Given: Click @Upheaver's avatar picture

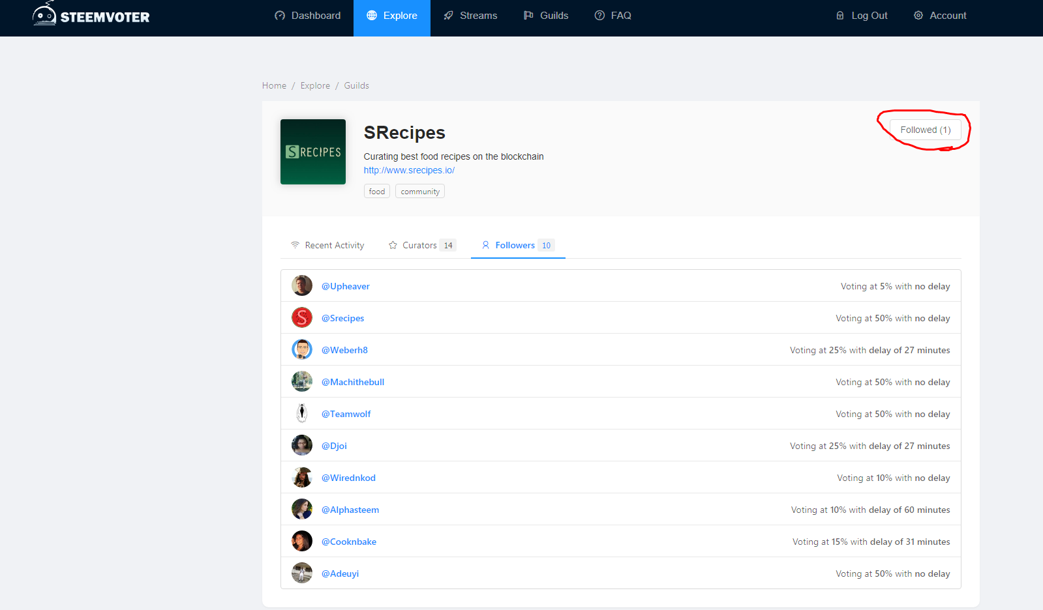Looking at the screenshot, I should tap(302, 285).
